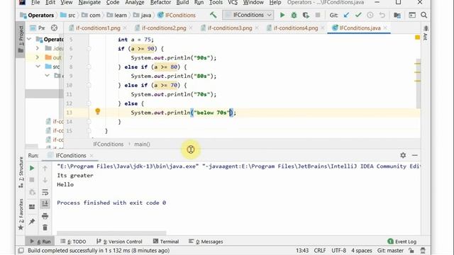Open Run panel settings gear

point(403,155)
